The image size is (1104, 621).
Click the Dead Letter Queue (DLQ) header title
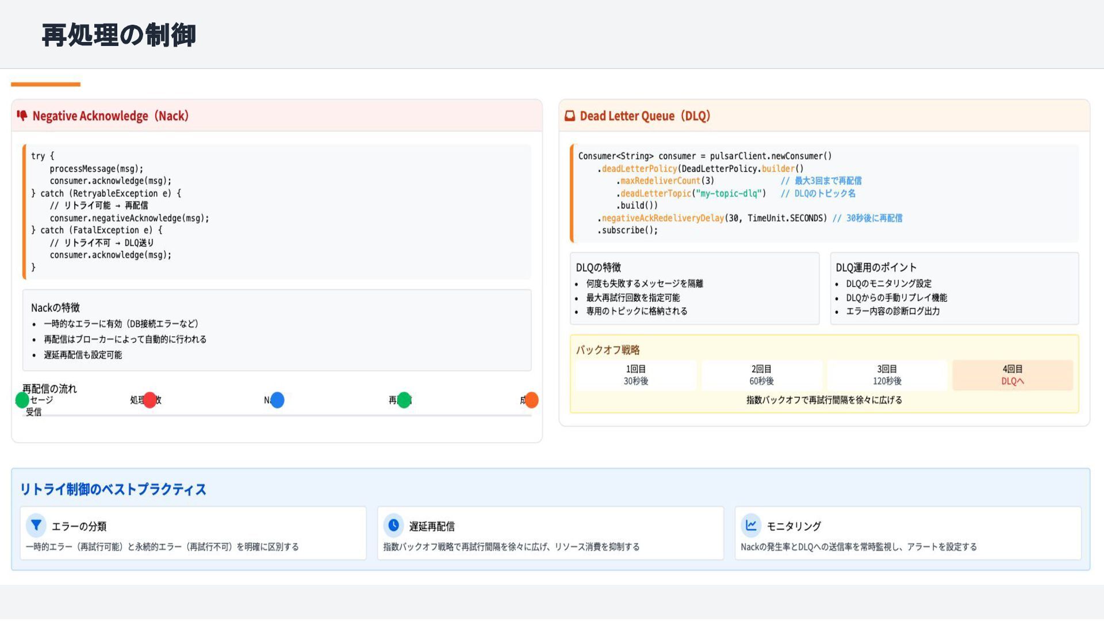[x=645, y=116]
